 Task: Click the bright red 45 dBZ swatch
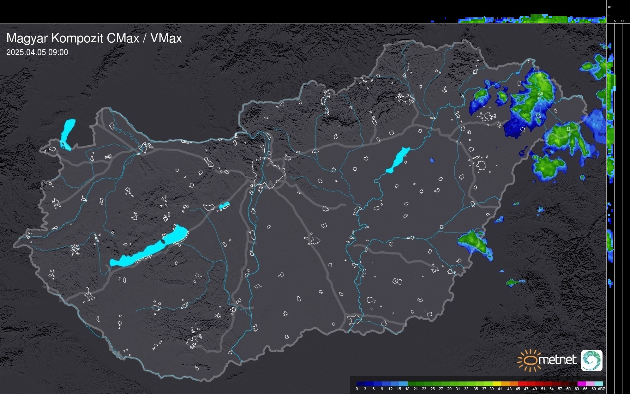coord(522,384)
